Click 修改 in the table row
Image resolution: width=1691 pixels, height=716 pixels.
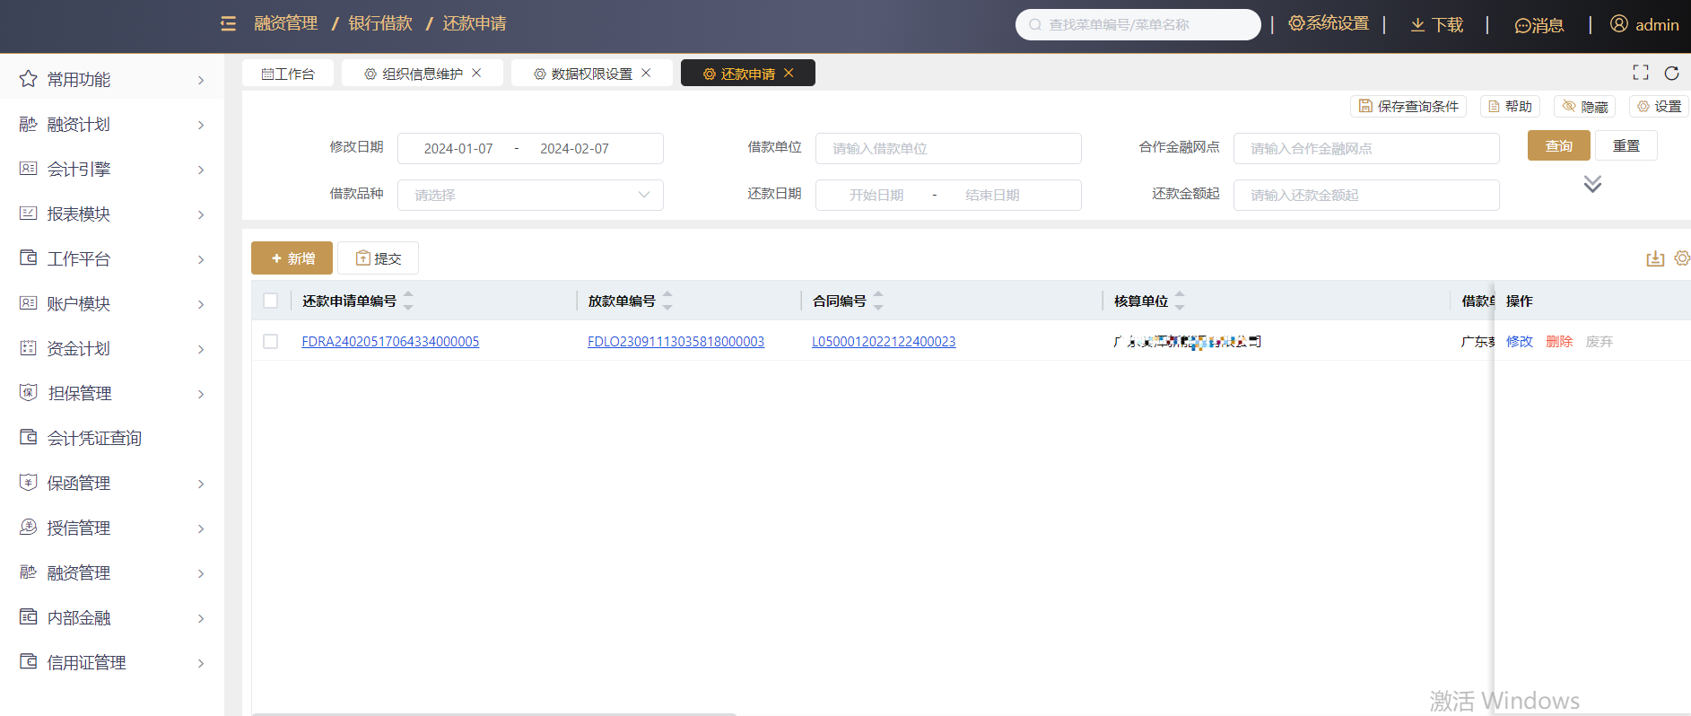coord(1520,342)
